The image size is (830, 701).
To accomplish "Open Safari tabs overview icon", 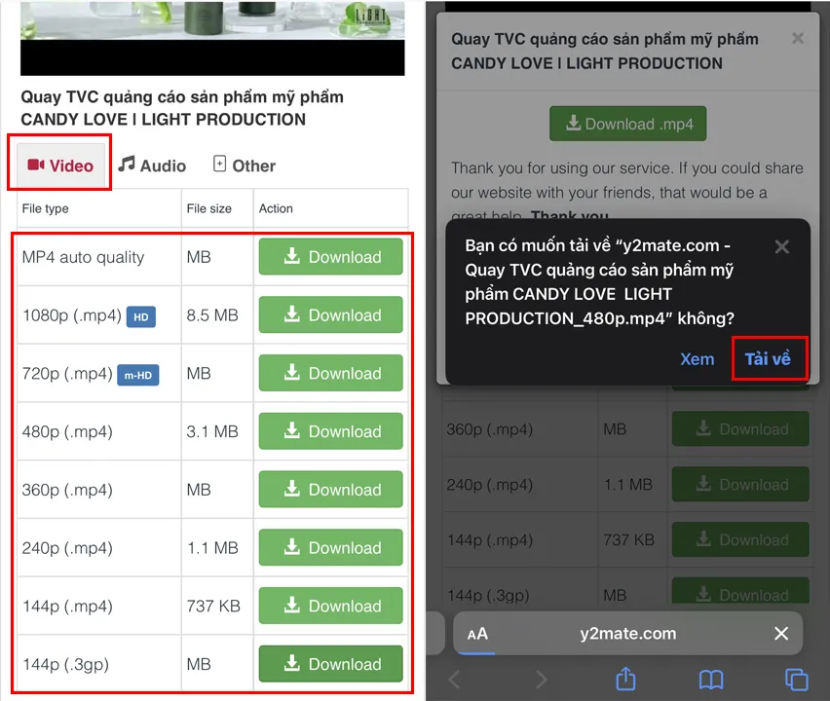I will pos(797,680).
